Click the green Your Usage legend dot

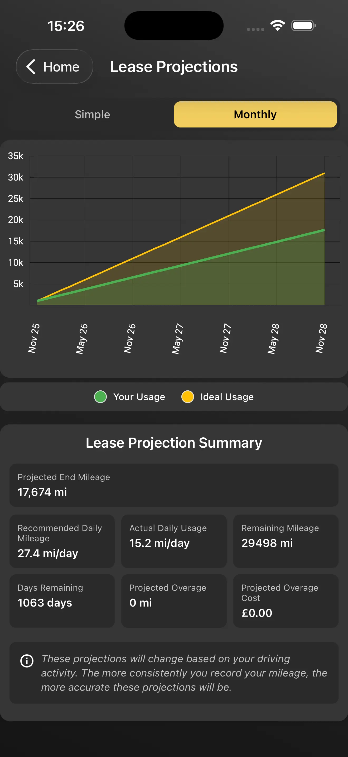(x=100, y=397)
